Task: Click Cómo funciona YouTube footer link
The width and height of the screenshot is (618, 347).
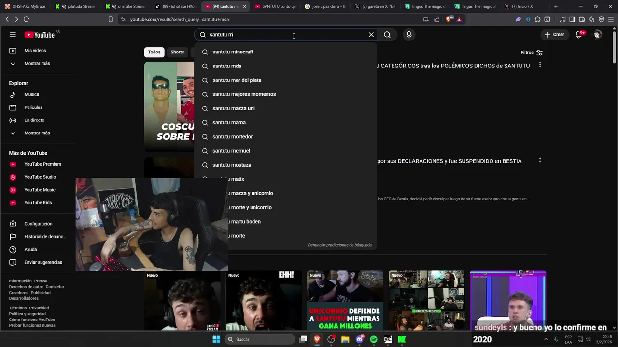Action: pyautogui.click(x=32, y=320)
